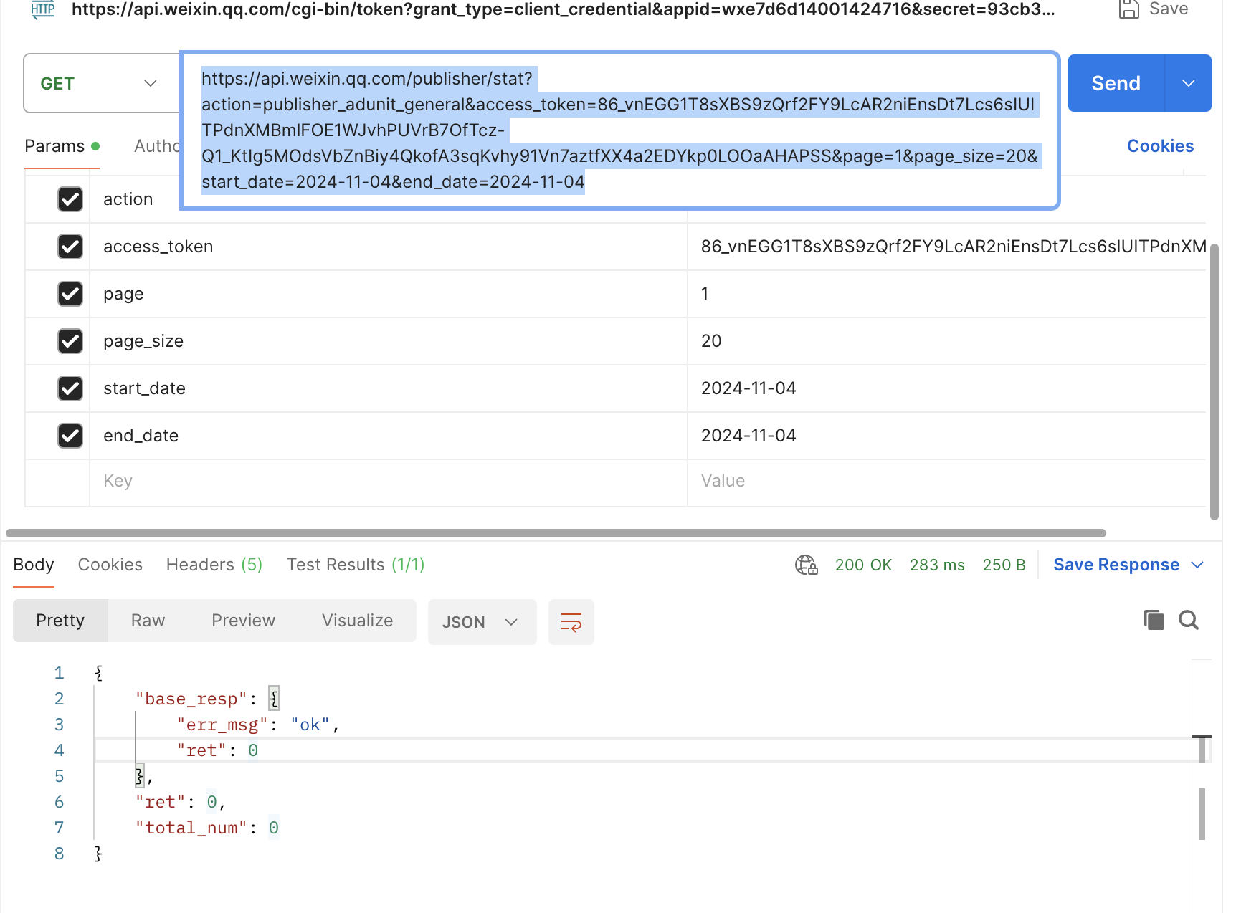Click the page_size value cell showing 20

tap(946, 341)
